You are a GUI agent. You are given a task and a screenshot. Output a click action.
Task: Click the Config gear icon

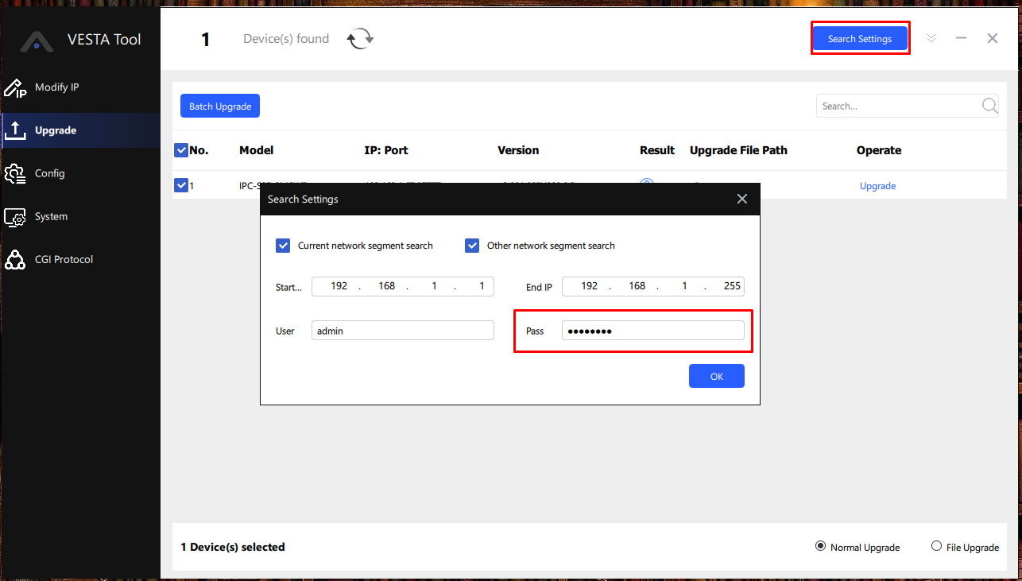click(15, 173)
